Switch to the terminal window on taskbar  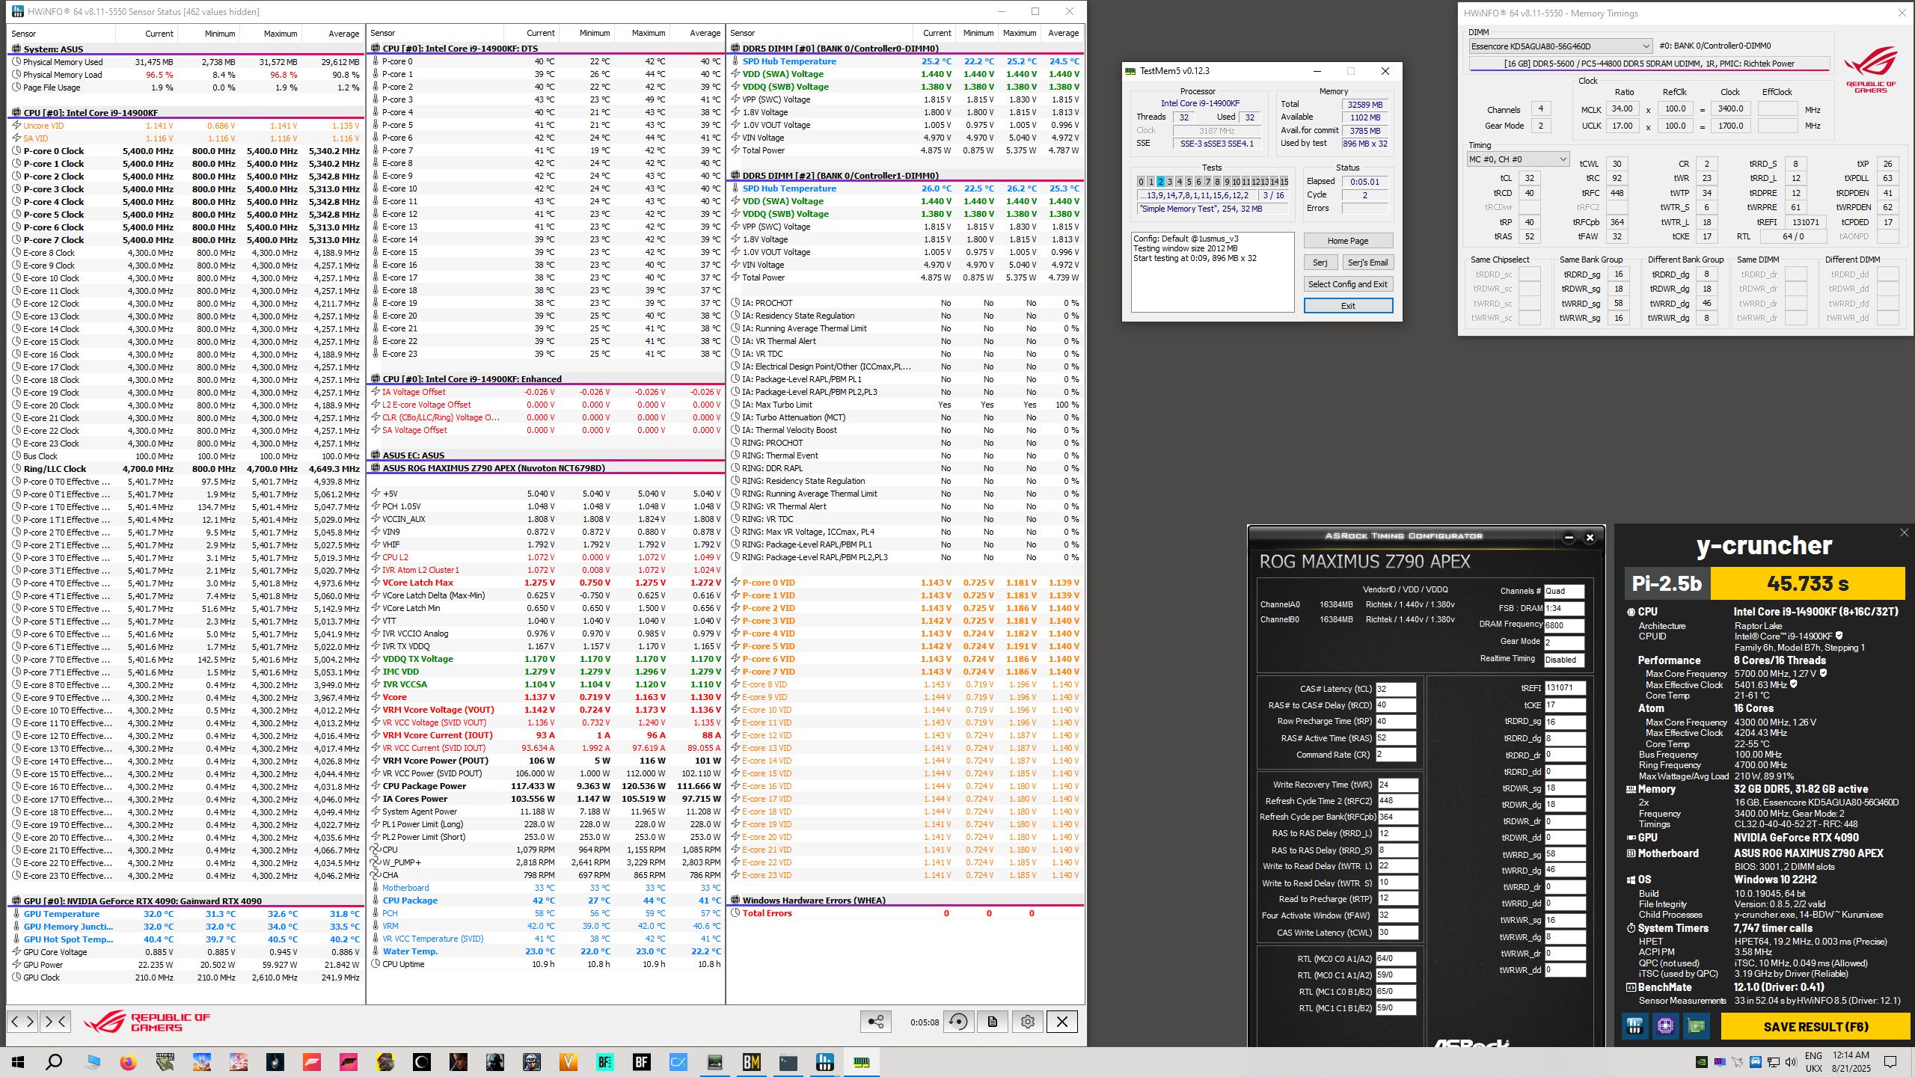[788, 1062]
